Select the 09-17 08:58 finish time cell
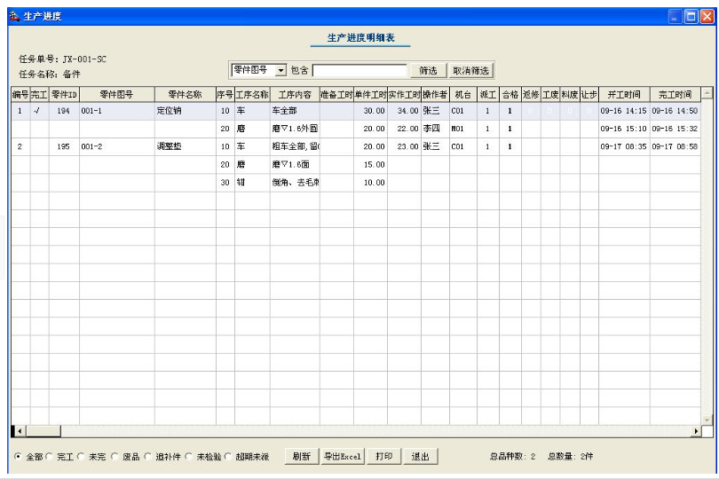 coord(675,146)
